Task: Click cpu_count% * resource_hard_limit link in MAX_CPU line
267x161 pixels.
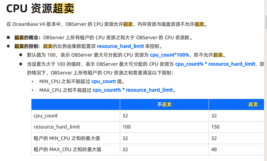Action: point(133,90)
